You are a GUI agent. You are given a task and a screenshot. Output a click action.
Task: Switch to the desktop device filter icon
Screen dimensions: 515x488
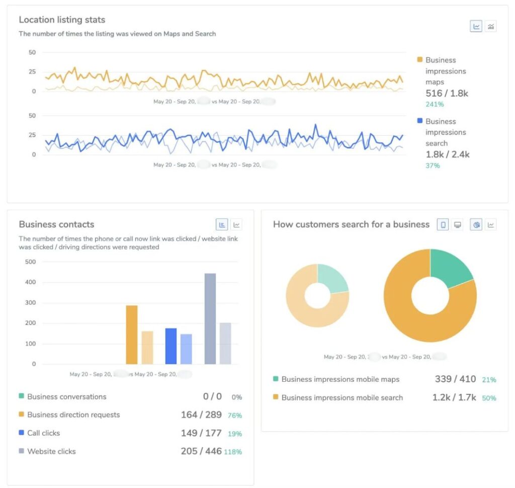pyautogui.click(x=457, y=225)
